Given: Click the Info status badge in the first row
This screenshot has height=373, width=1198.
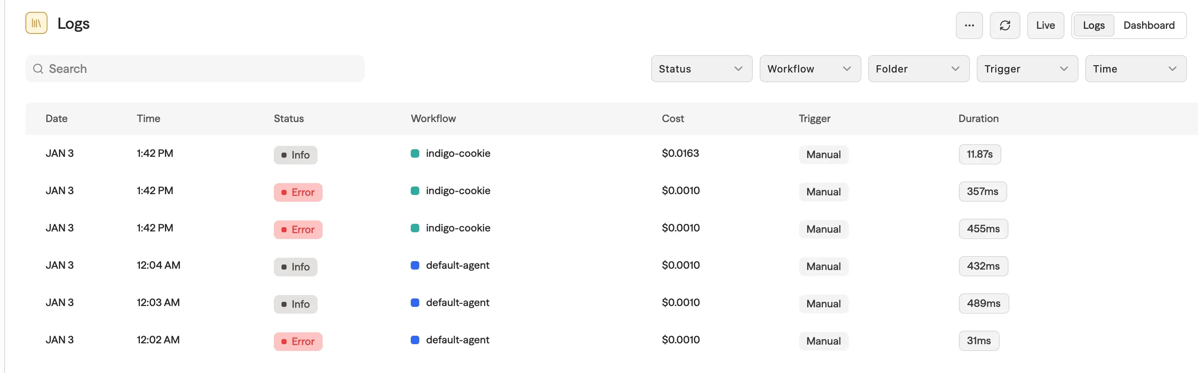Looking at the screenshot, I should pos(295,155).
